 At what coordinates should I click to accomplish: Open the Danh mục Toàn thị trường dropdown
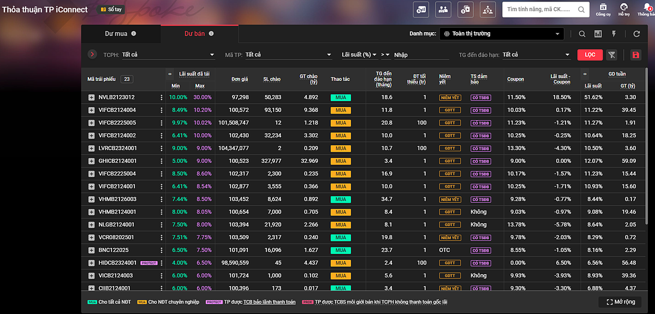point(502,34)
